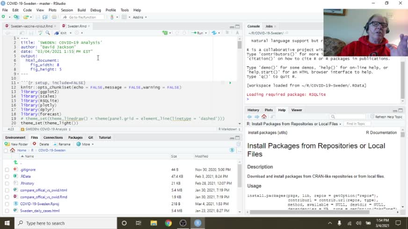Click the New File icon in main toolbar
Viewport: 408px width, 229px height.
(x=3, y=17)
